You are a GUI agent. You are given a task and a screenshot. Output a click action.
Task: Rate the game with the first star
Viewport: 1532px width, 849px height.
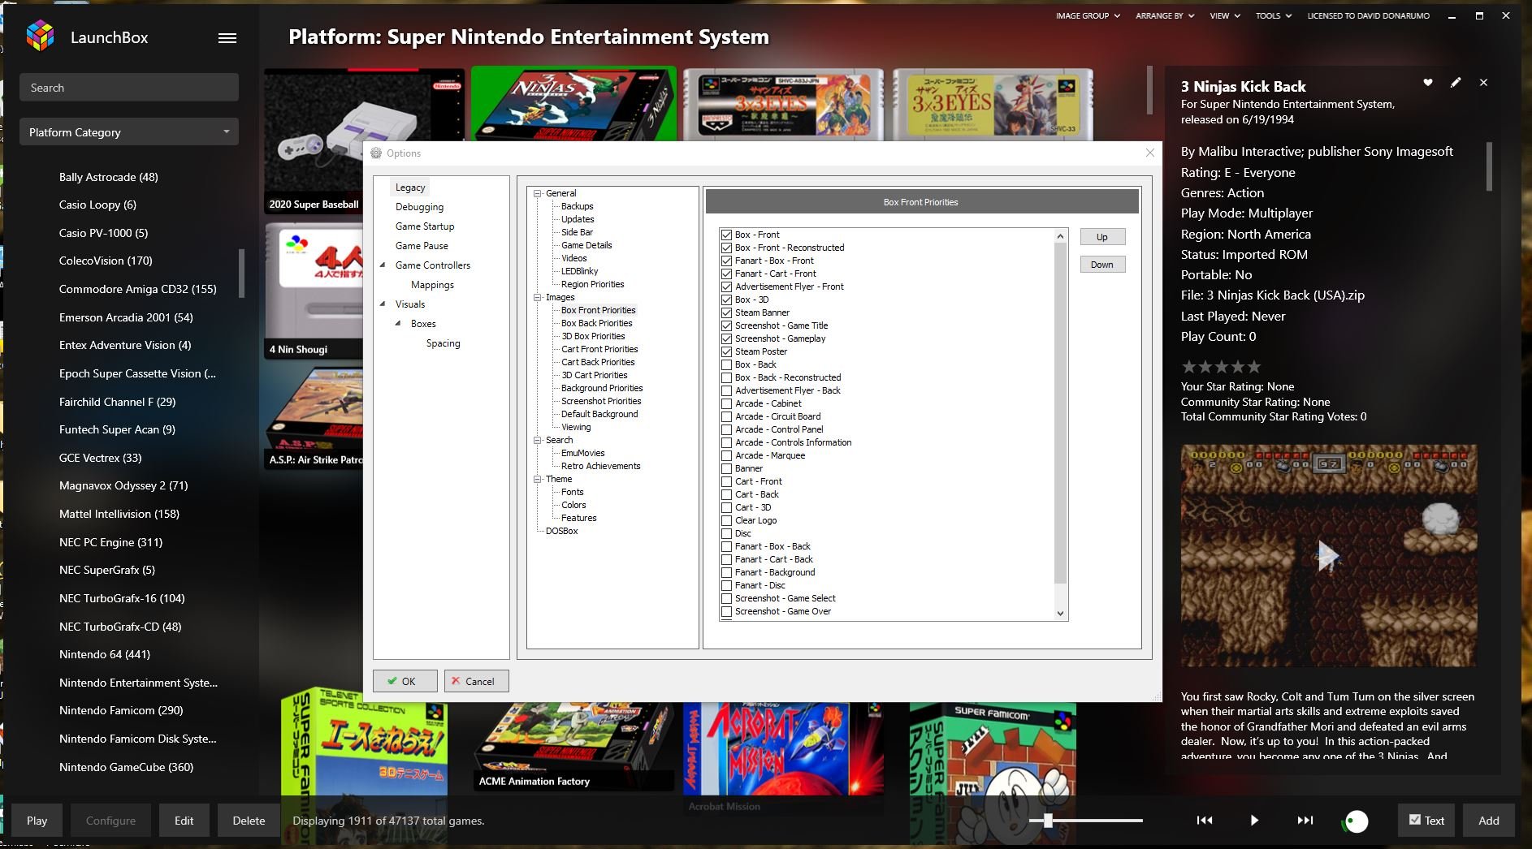(1189, 367)
